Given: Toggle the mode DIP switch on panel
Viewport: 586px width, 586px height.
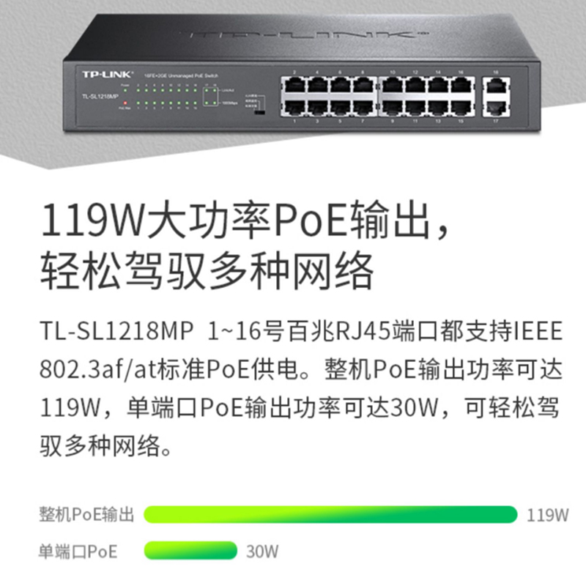Looking at the screenshot, I should coord(260,112).
